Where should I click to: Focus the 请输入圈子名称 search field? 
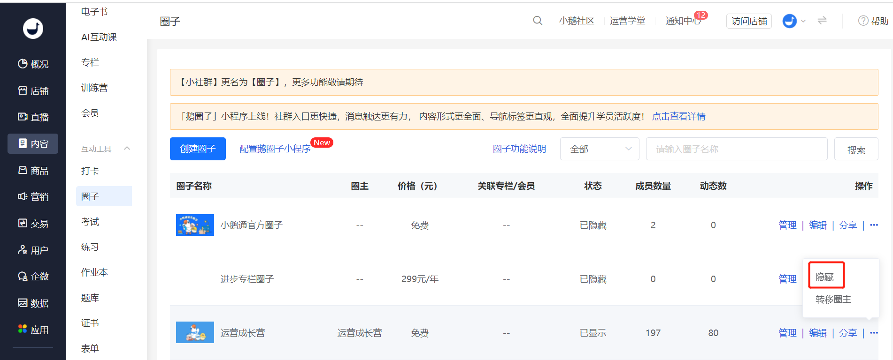(737, 149)
